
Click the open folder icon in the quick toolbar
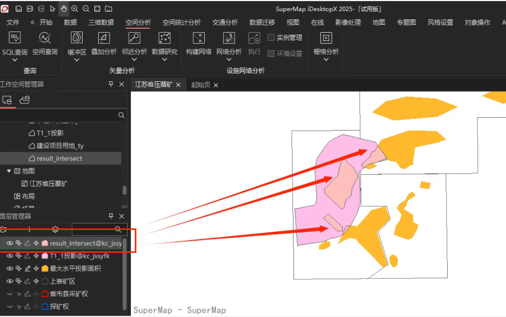click(x=109, y=9)
